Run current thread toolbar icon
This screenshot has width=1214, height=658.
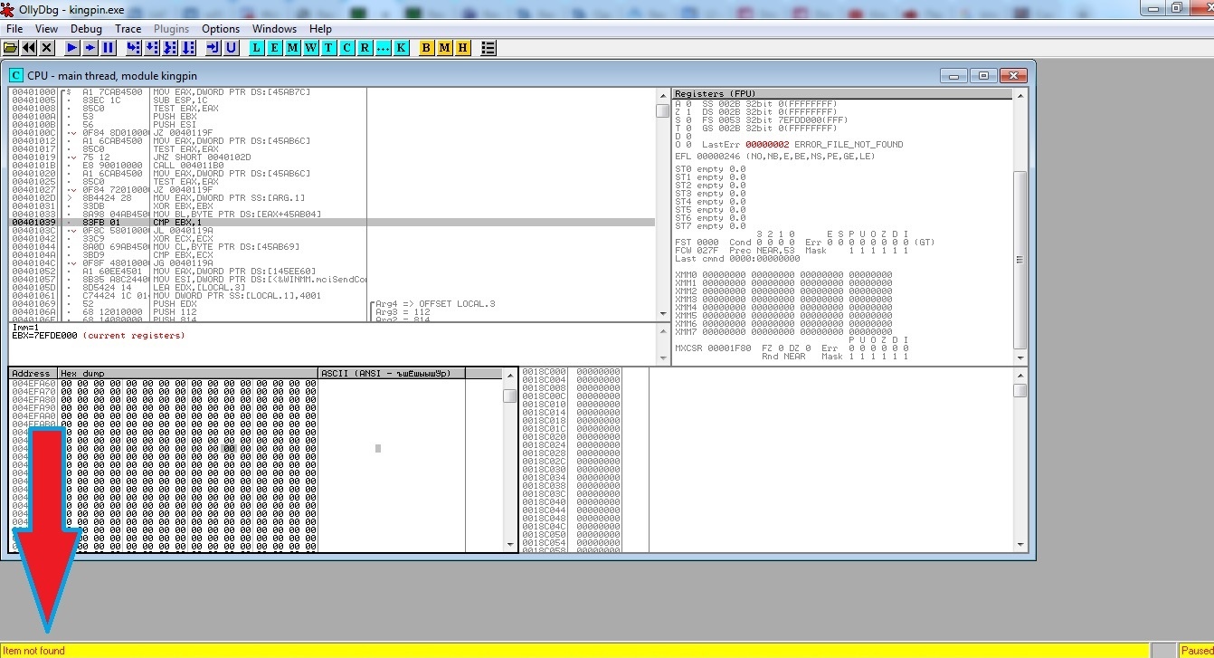pyautogui.click(x=90, y=47)
